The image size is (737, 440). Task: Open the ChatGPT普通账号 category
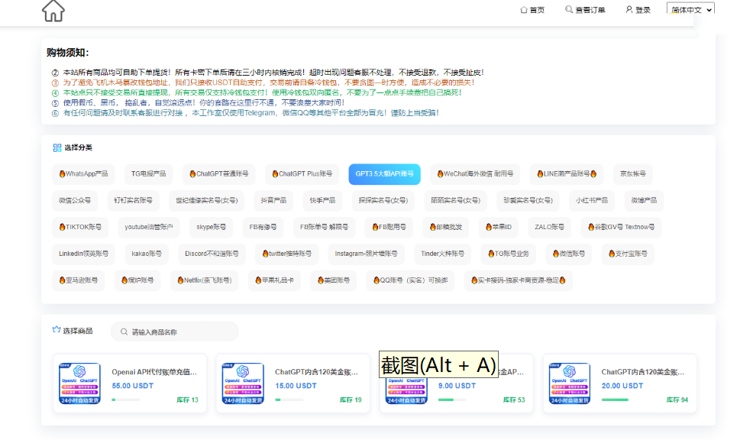[x=218, y=174]
